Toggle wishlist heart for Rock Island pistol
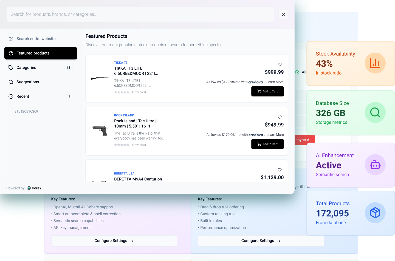Screen dimensions: 395x261 coord(280,117)
